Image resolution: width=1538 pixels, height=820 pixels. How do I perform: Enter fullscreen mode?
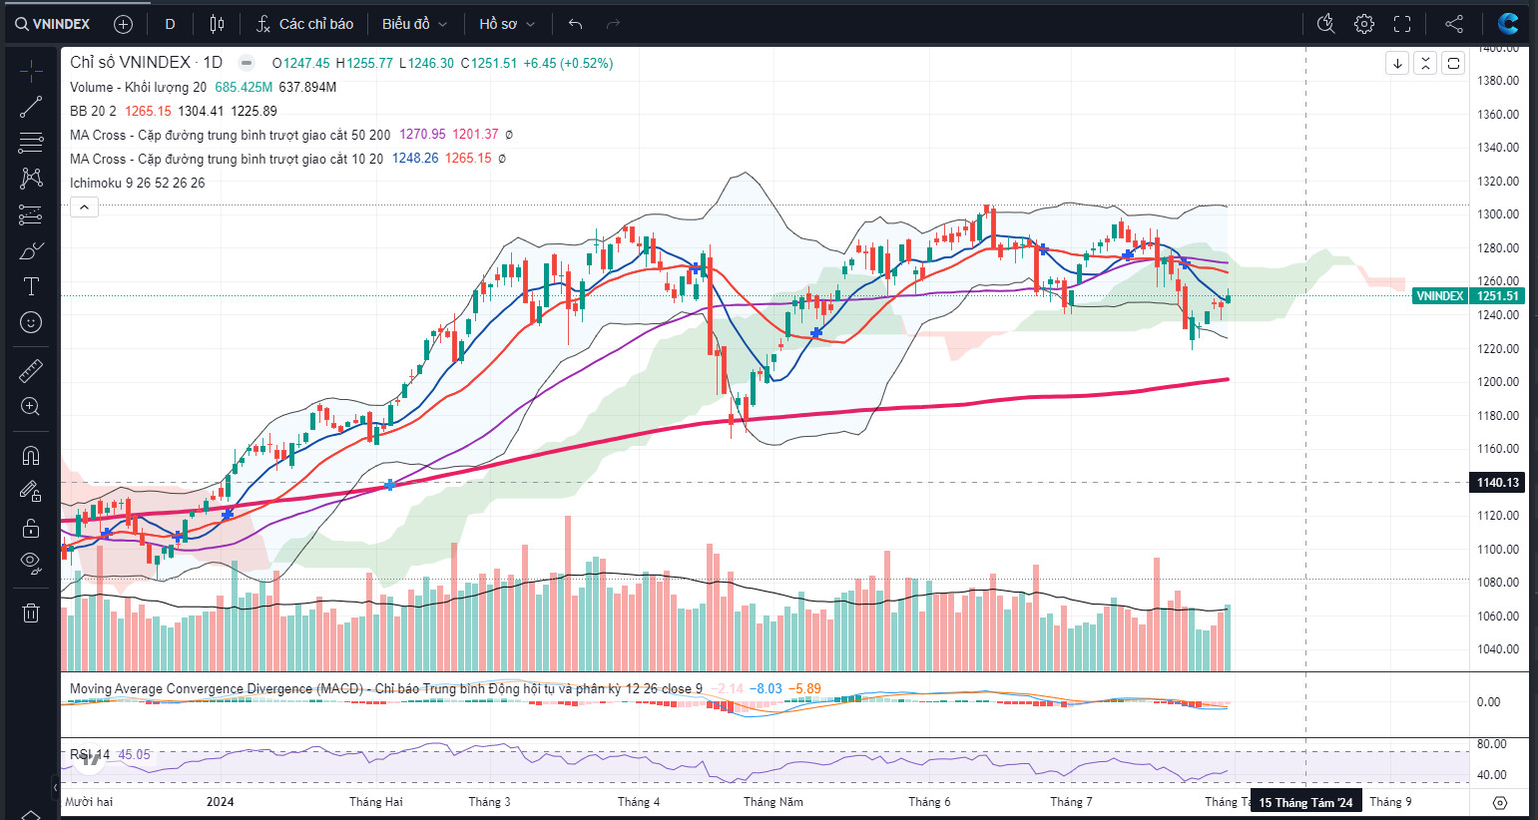point(1402,24)
